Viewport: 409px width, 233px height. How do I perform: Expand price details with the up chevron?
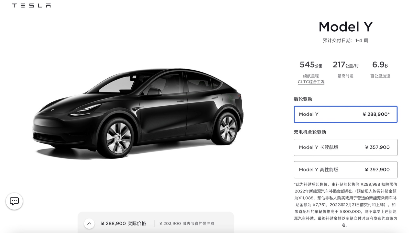(89, 224)
